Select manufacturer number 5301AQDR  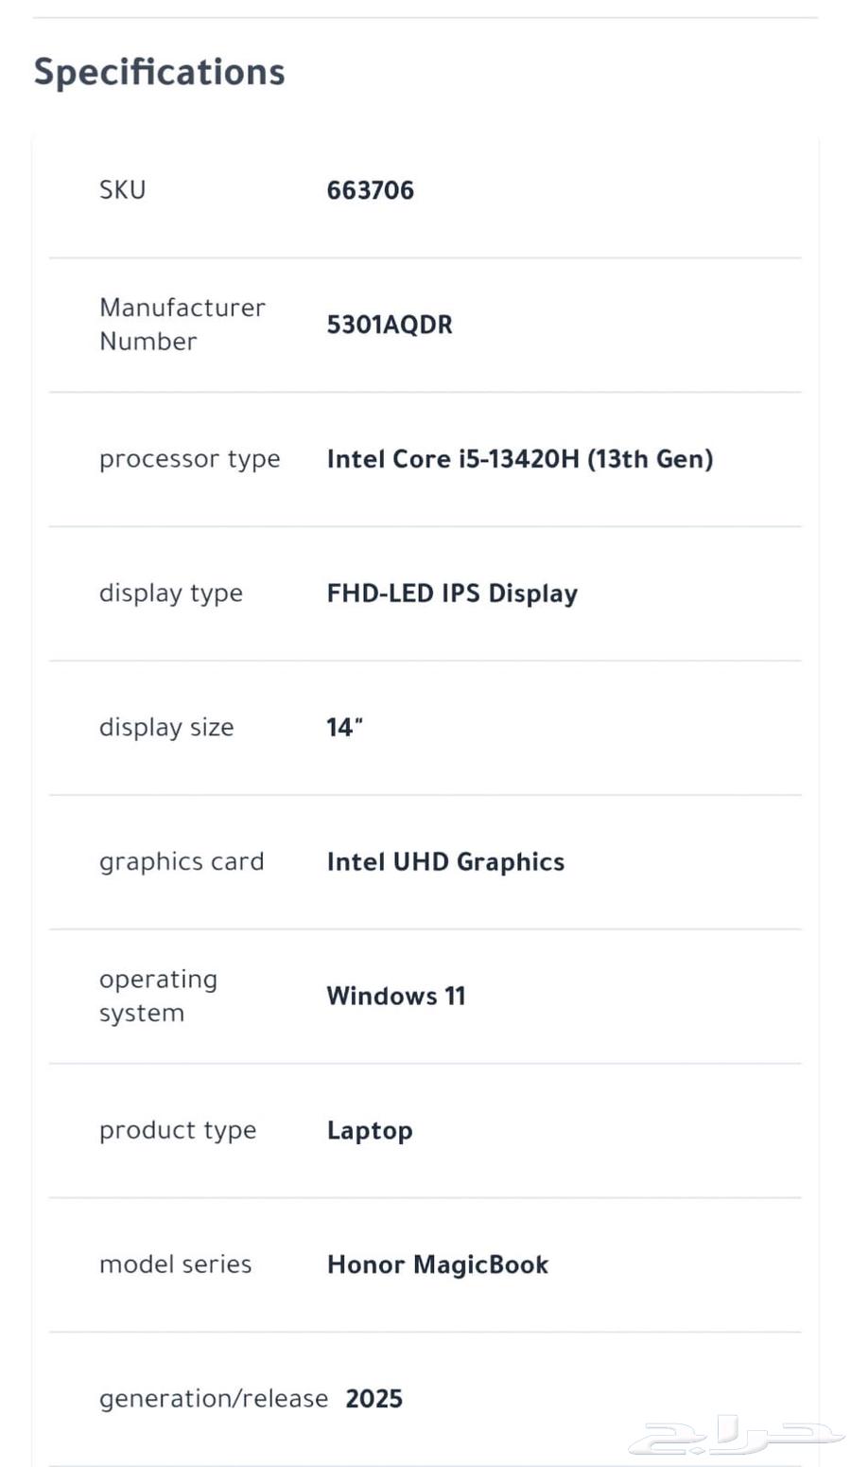390,325
